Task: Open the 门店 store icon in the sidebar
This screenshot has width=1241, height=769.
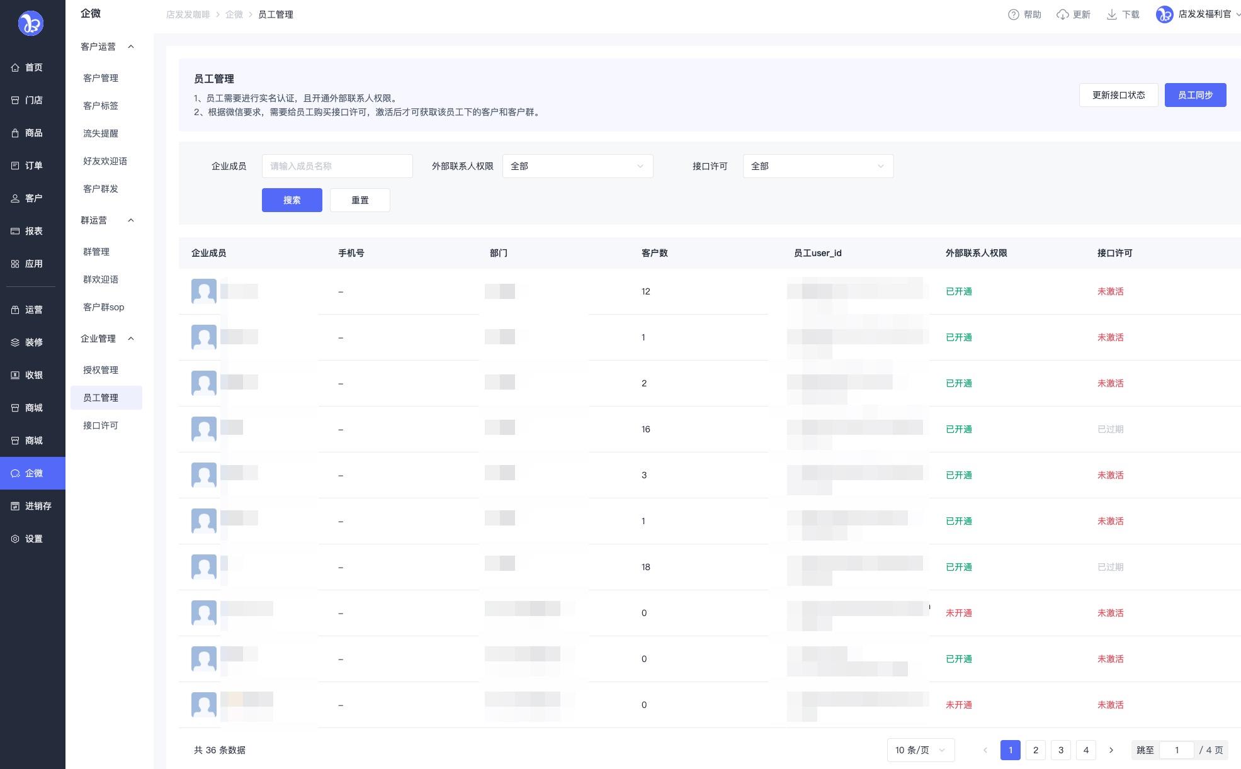Action: click(15, 100)
